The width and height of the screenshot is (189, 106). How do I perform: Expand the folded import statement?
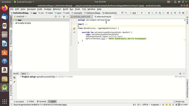(86, 24)
